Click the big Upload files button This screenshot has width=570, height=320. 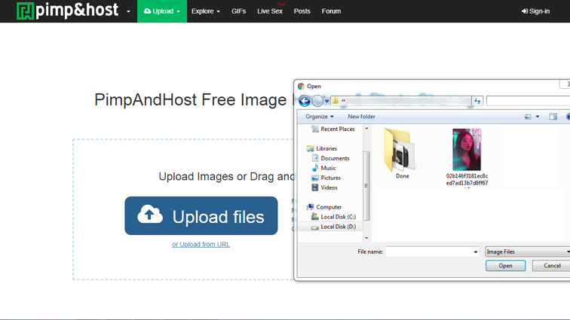(x=201, y=216)
